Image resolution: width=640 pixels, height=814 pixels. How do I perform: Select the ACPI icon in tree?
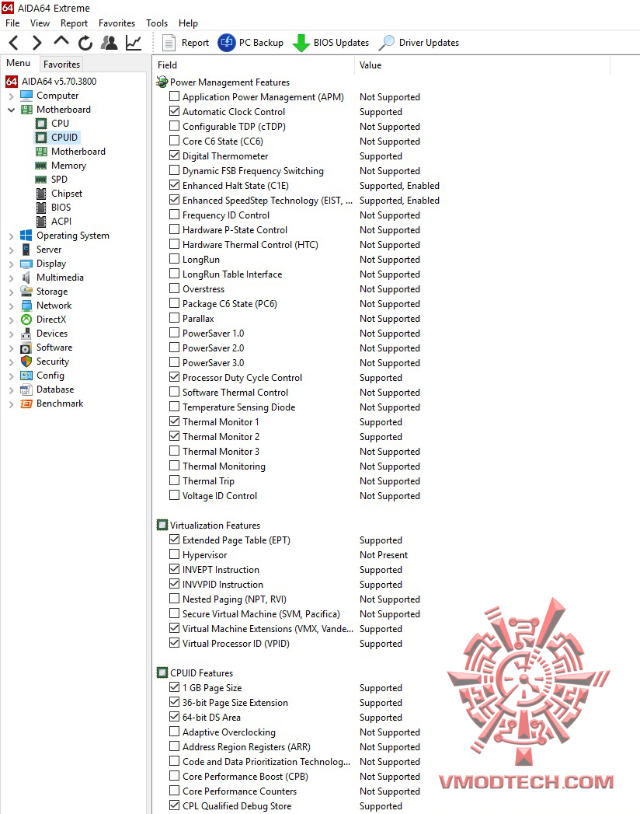coord(41,222)
